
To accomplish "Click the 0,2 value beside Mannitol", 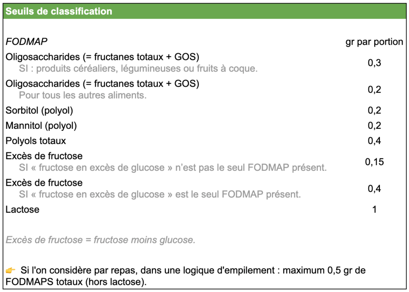I will pyautogui.click(x=374, y=126).
